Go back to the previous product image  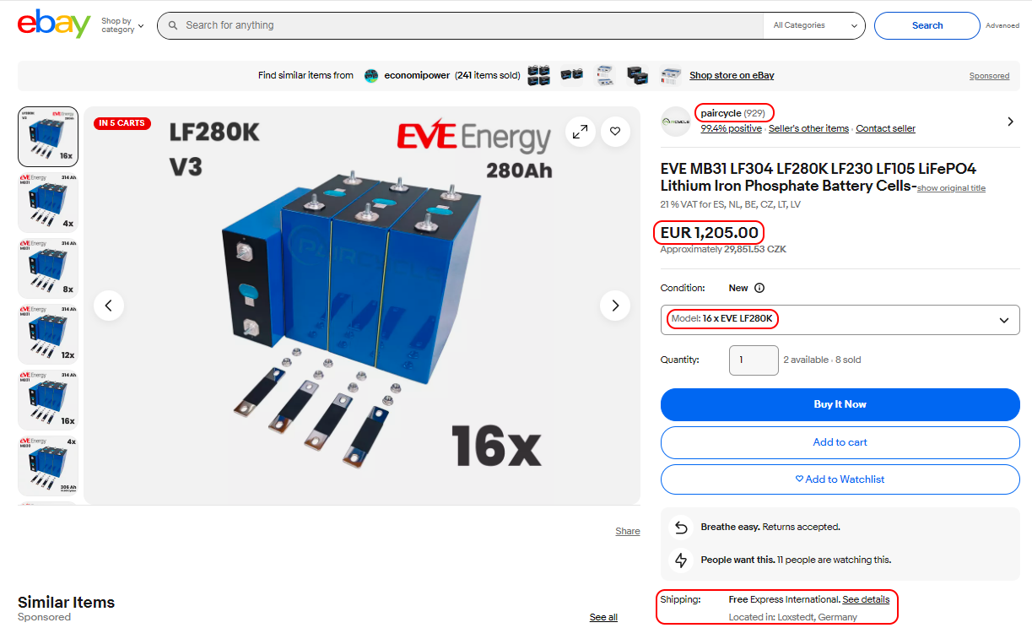pos(109,306)
